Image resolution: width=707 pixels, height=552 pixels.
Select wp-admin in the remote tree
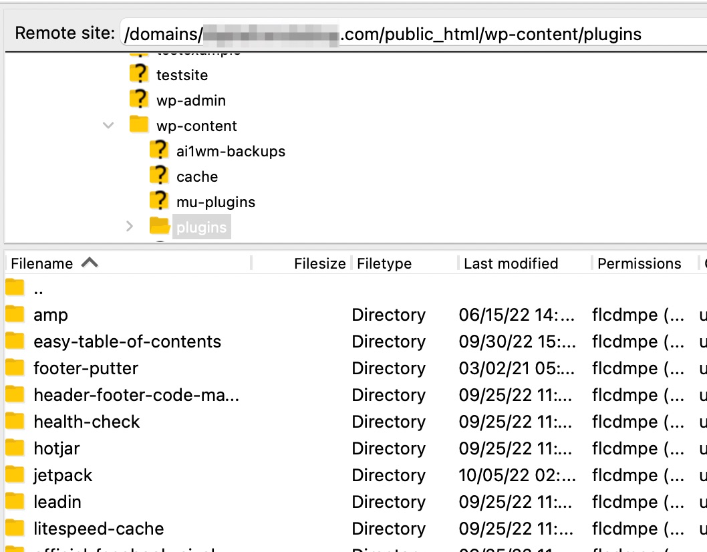(191, 100)
